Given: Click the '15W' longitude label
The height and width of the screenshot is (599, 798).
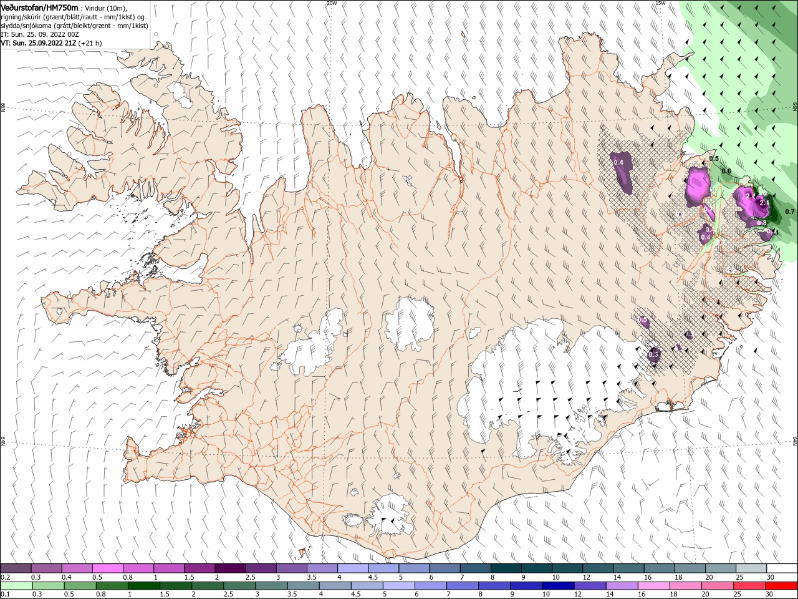Looking at the screenshot, I should [x=660, y=3].
